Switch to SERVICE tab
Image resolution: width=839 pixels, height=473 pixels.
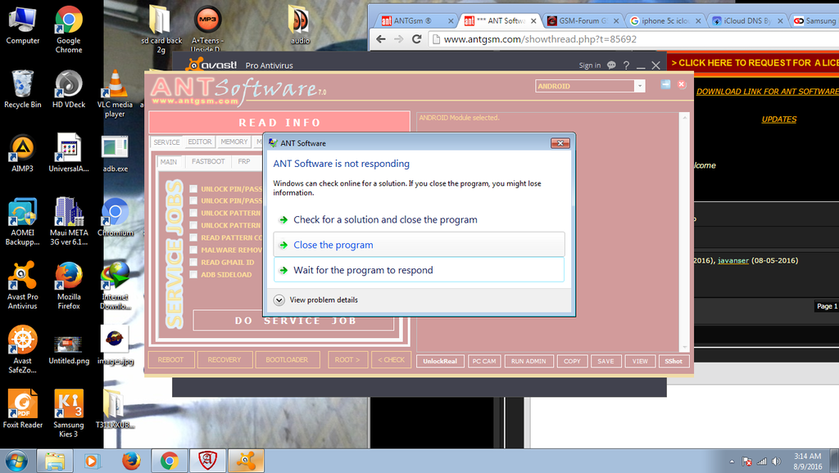(166, 142)
